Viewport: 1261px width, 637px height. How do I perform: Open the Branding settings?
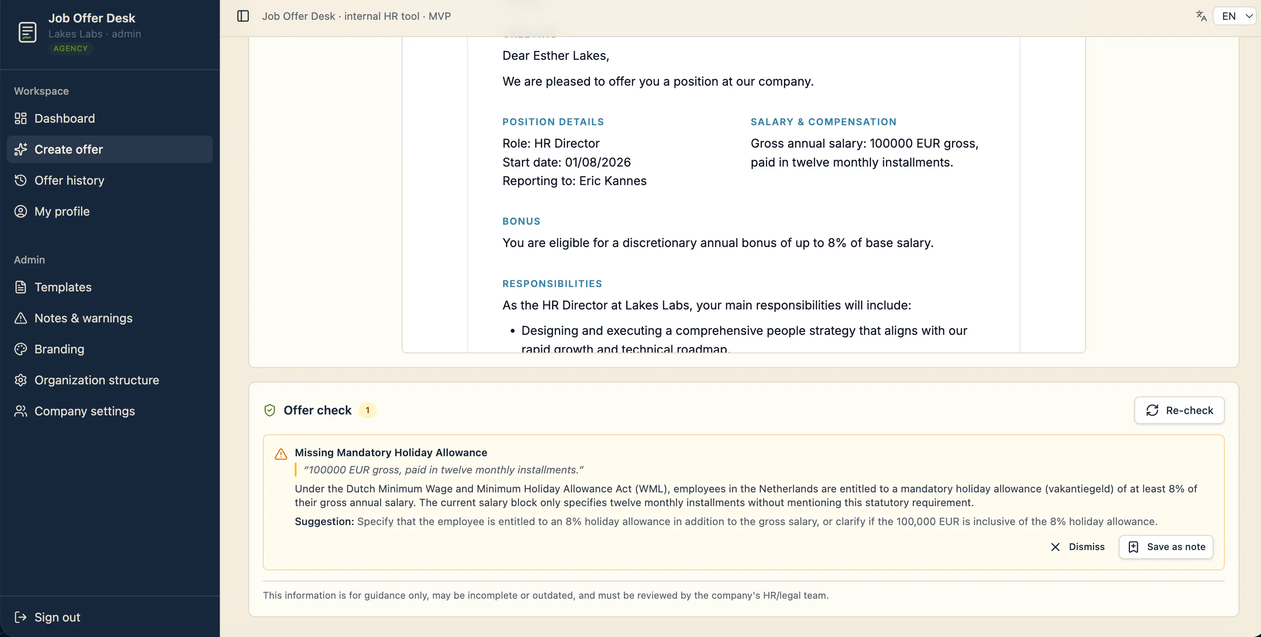coord(109,349)
